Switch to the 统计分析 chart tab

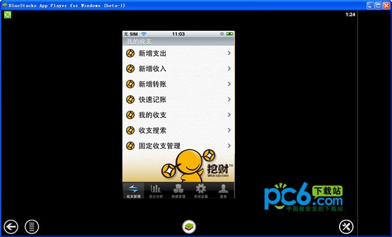156,191
